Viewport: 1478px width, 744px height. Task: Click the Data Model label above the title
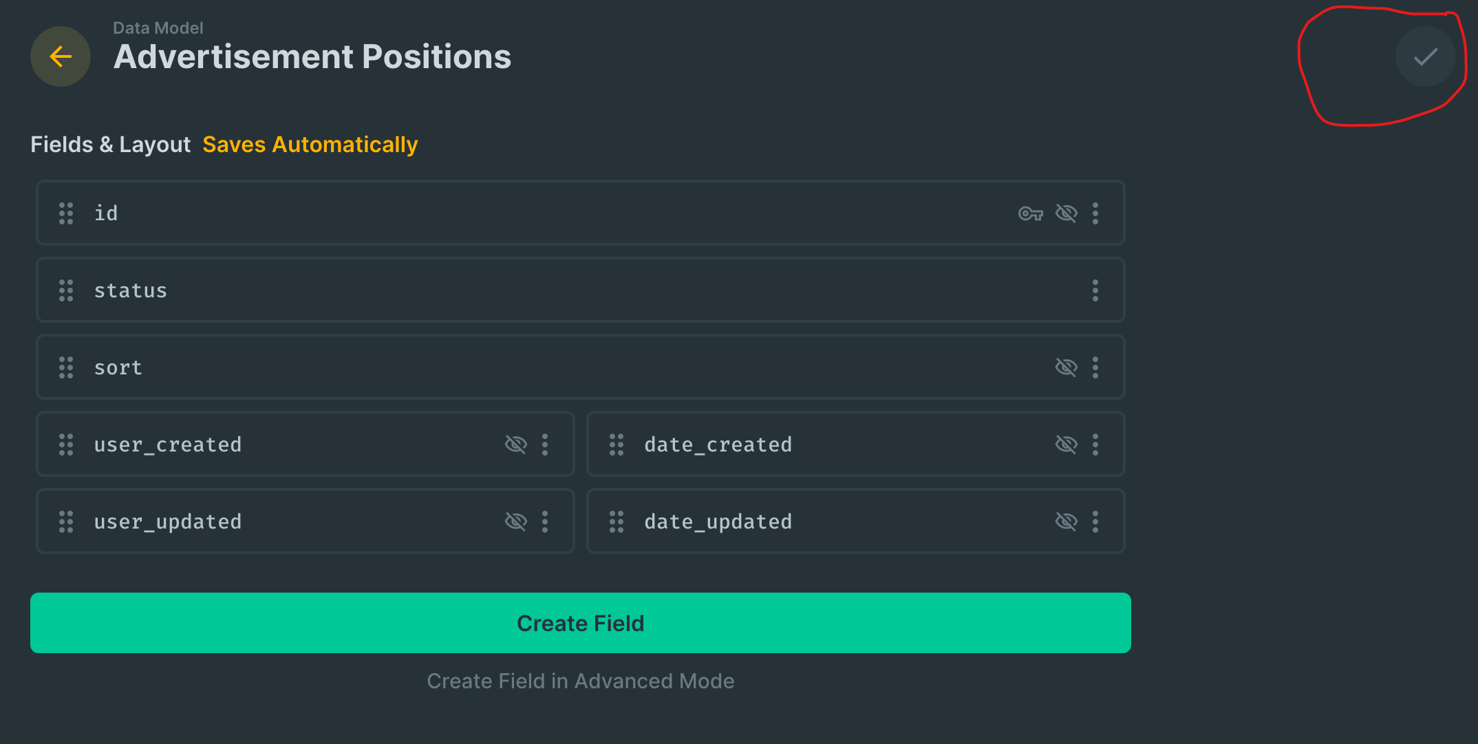[x=158, y=28]
